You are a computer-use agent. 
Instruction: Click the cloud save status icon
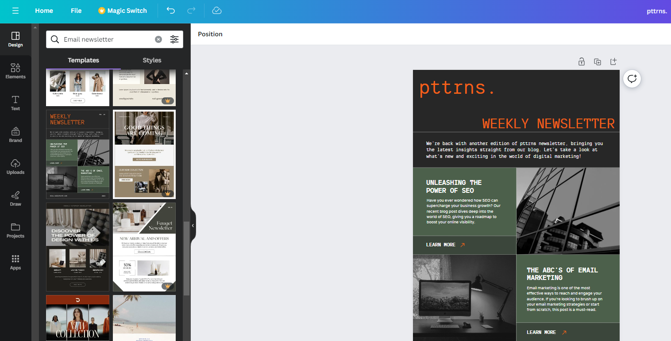217,11
